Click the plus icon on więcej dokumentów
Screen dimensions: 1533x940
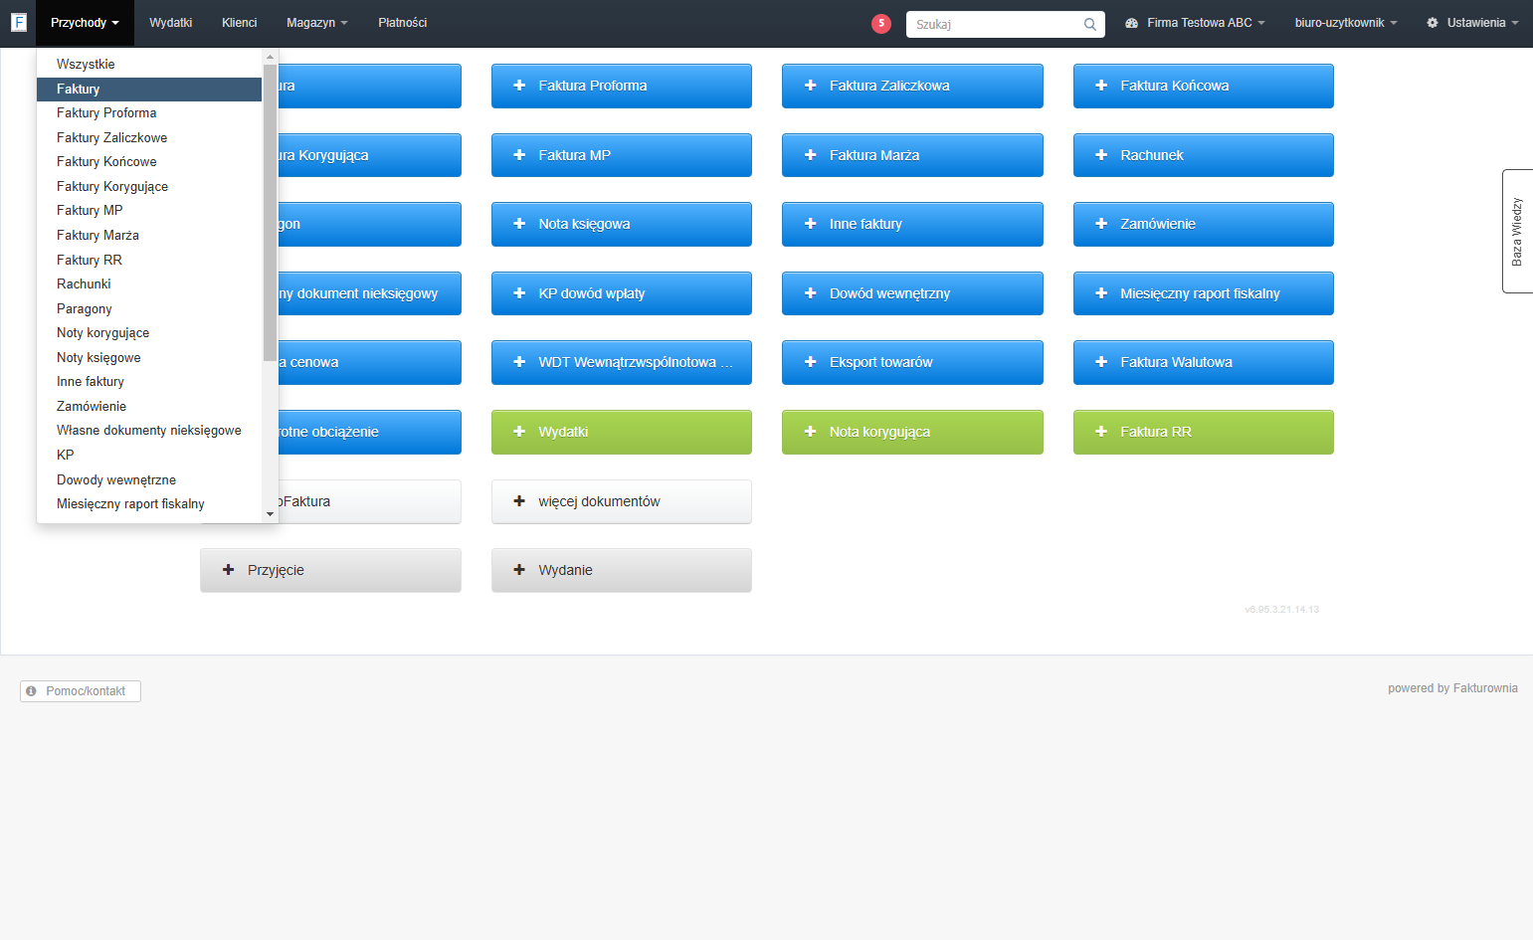click(519, 501)
